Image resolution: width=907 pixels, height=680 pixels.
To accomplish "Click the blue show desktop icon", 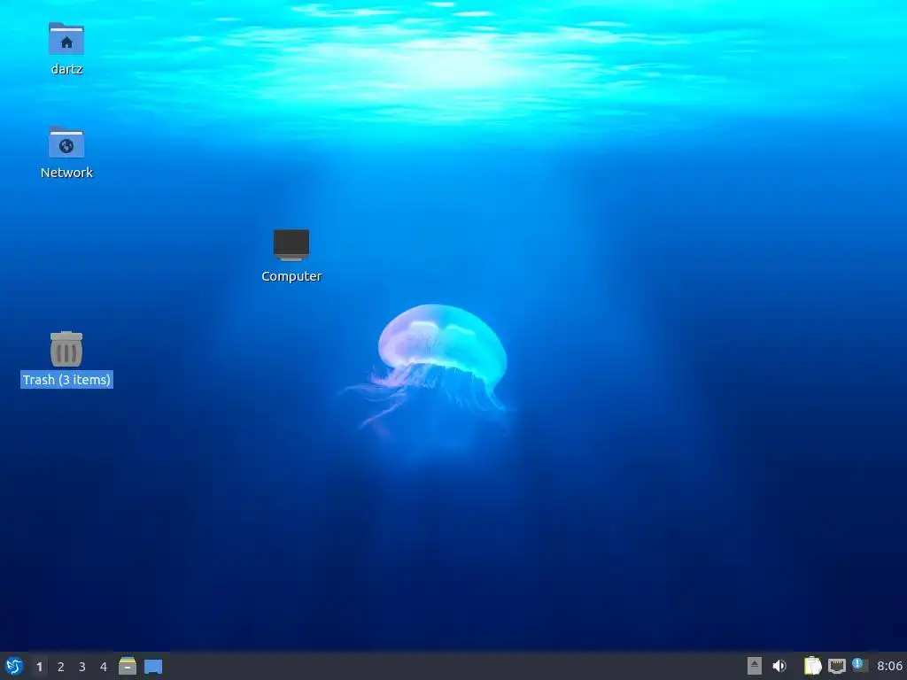I will point(153,667).
